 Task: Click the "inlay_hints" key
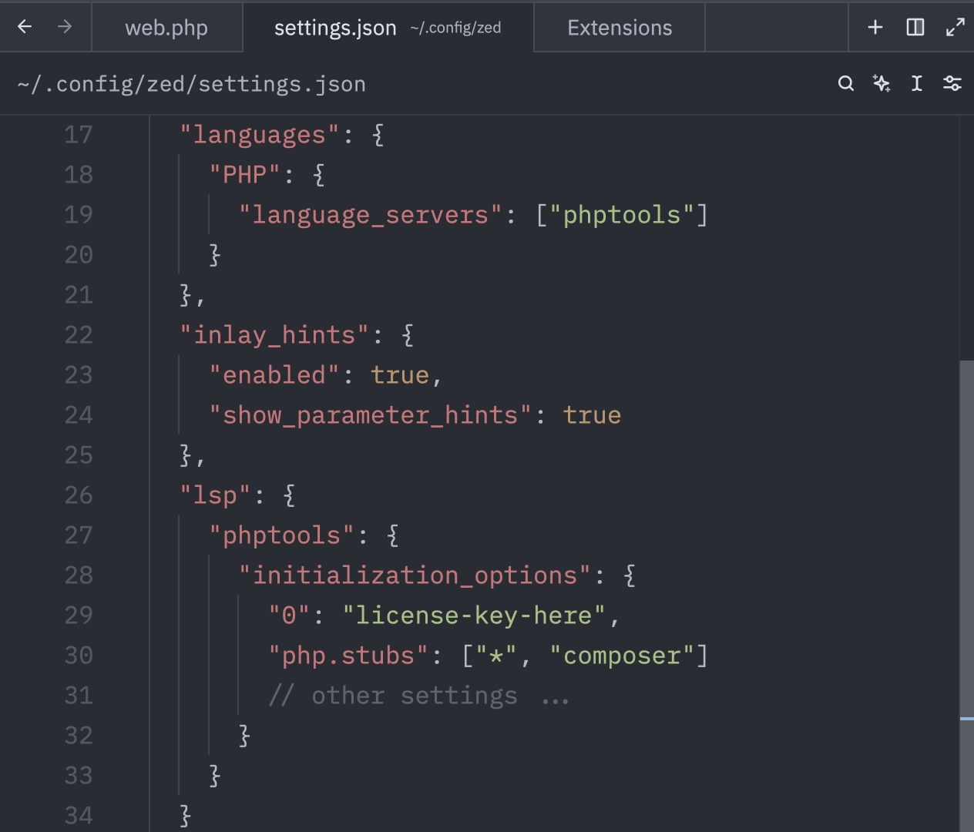(274, 335)
